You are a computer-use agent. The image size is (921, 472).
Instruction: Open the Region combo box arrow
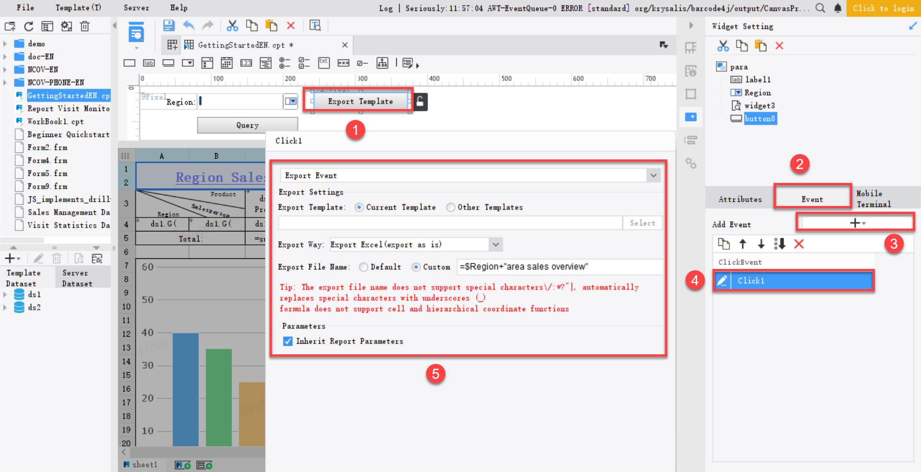tap(291, 101)
